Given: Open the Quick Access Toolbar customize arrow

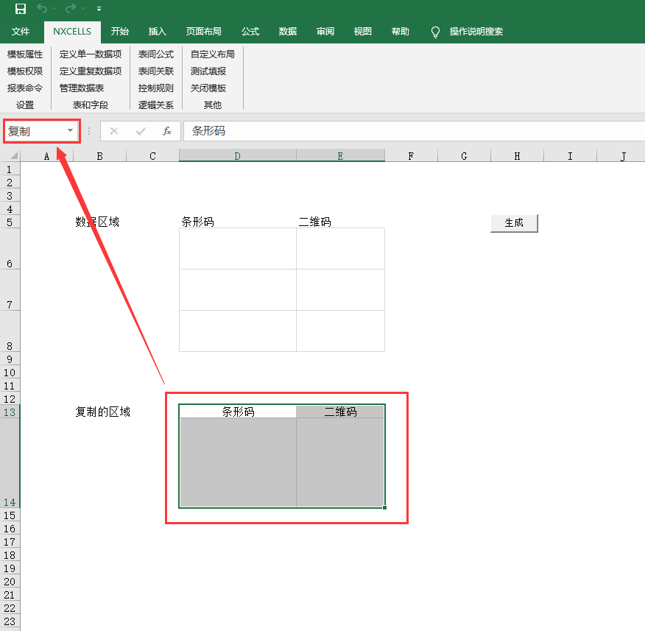Looking at the screenshot, I should tap(99, 9).
